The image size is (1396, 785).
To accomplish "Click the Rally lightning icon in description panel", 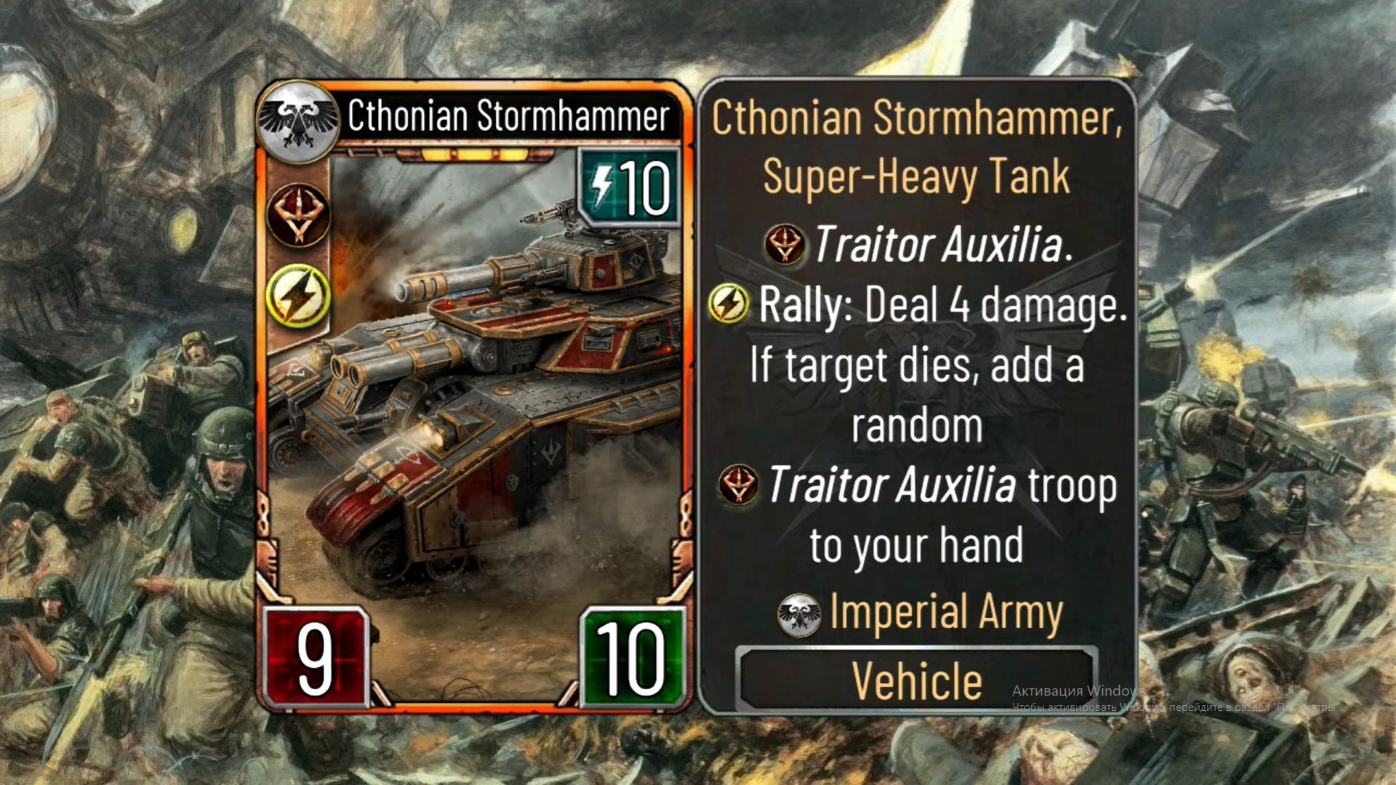I will (x=729, y=304).
